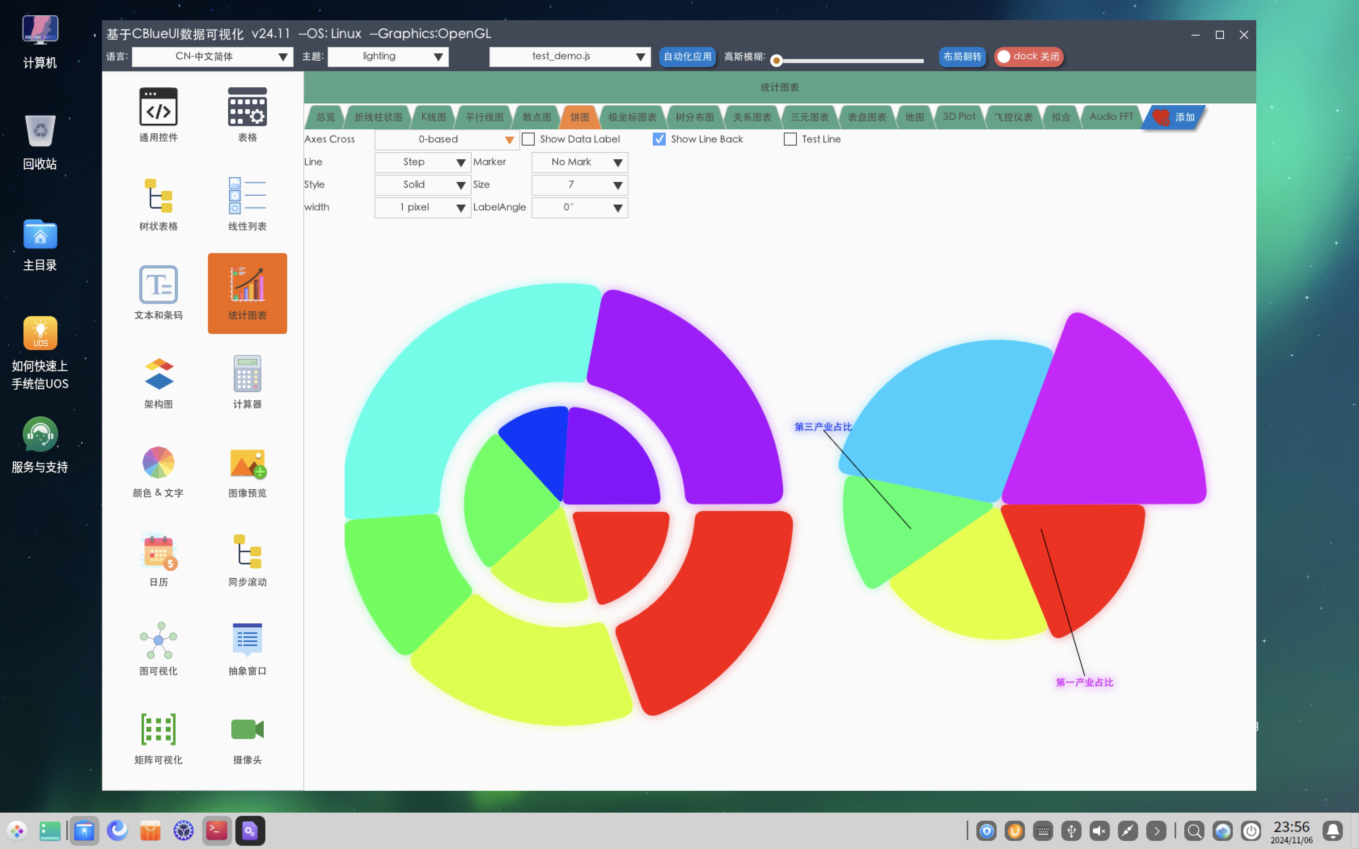Toggle the dock 关闭 switch

[x=1029, y=57]
